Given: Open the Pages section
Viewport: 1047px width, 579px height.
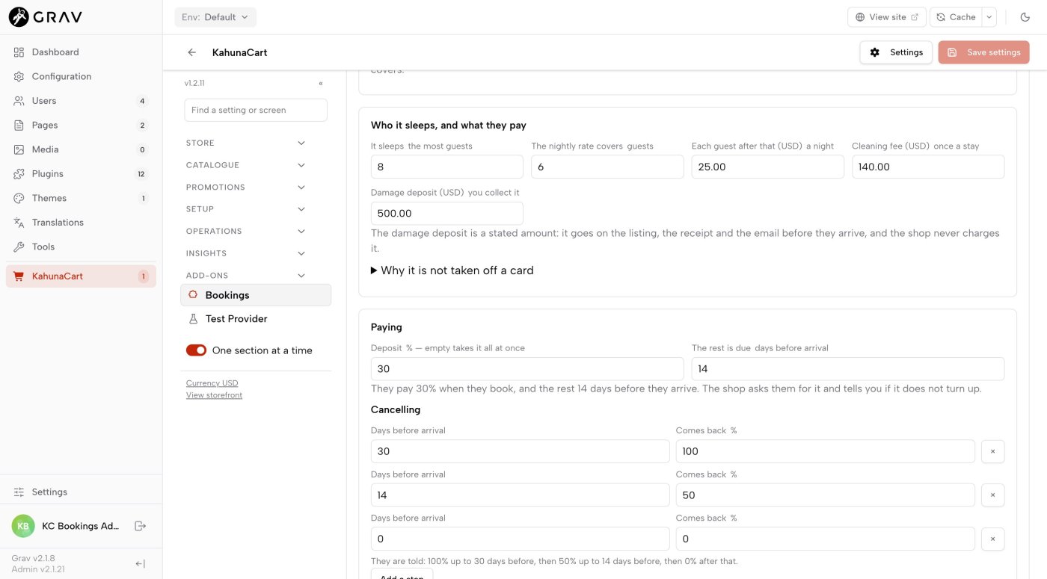Looking at the screenshot, I should coord(81,125).
